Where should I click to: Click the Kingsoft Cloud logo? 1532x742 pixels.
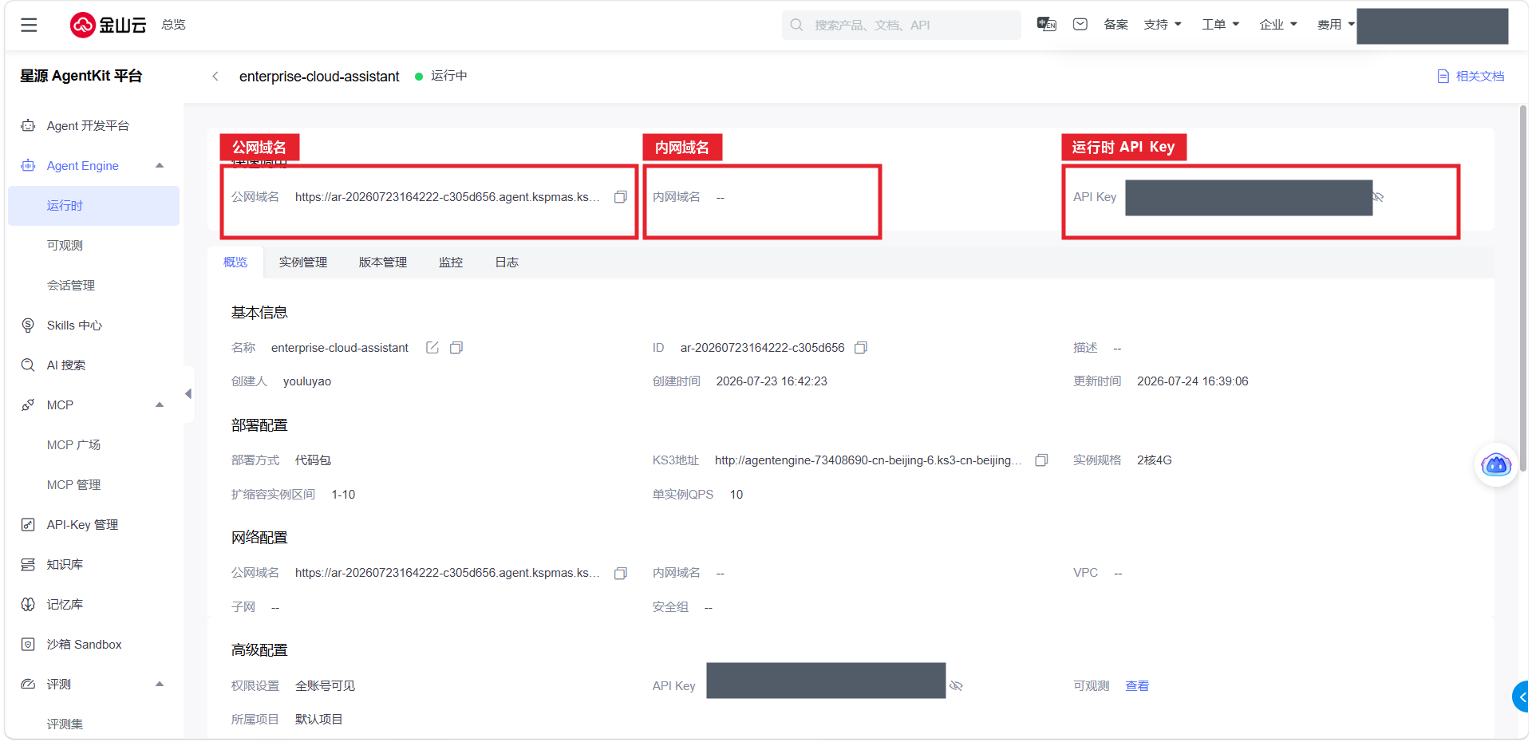point(108,25)
